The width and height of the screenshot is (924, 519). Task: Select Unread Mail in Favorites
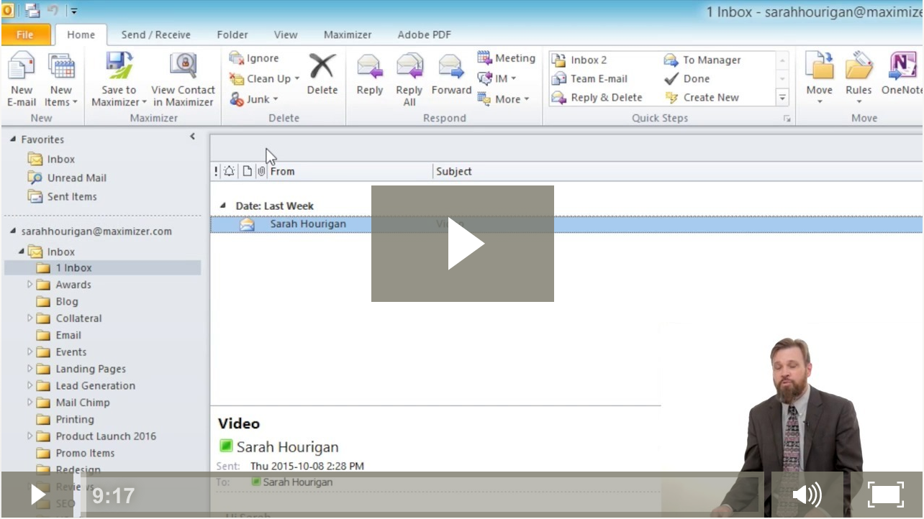coord(66,178)
